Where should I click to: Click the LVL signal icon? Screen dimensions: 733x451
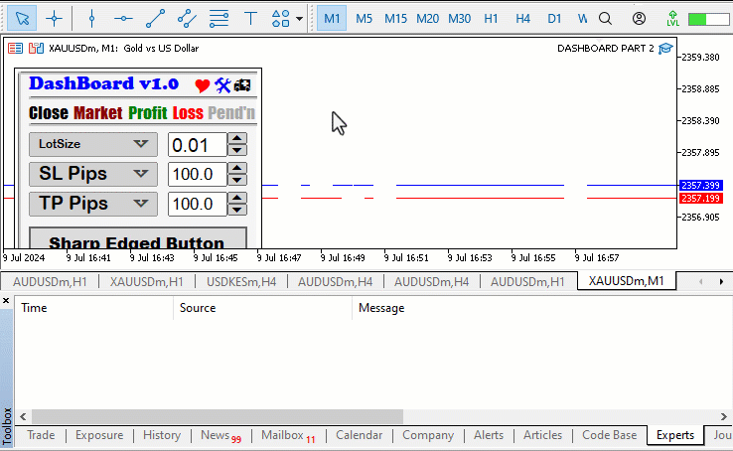tap(672, 18)
